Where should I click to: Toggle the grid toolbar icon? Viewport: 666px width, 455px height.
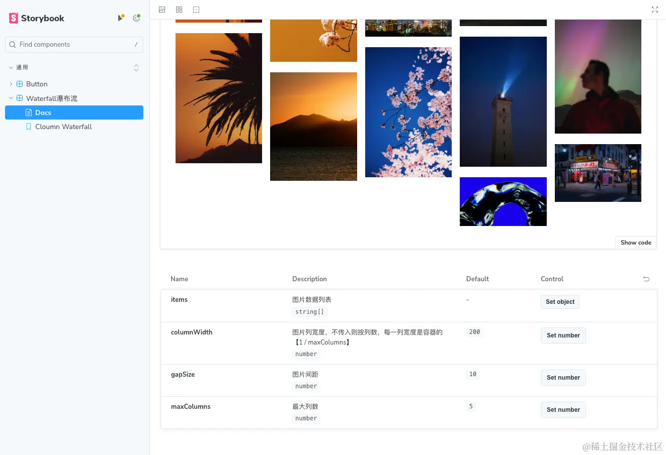[179, 10]
